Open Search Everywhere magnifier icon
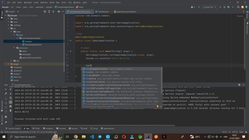 tap(238, 7)
